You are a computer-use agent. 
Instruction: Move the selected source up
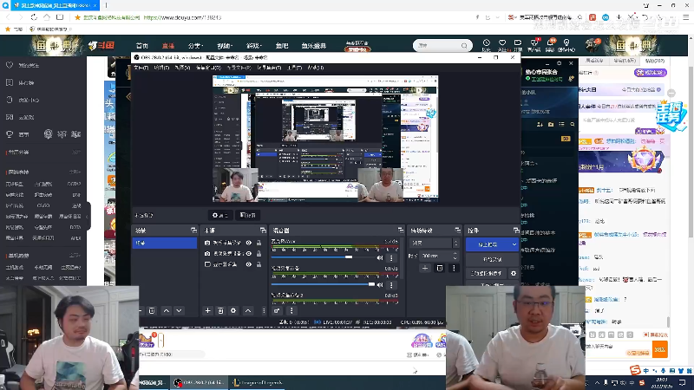(x=248, y=311)
